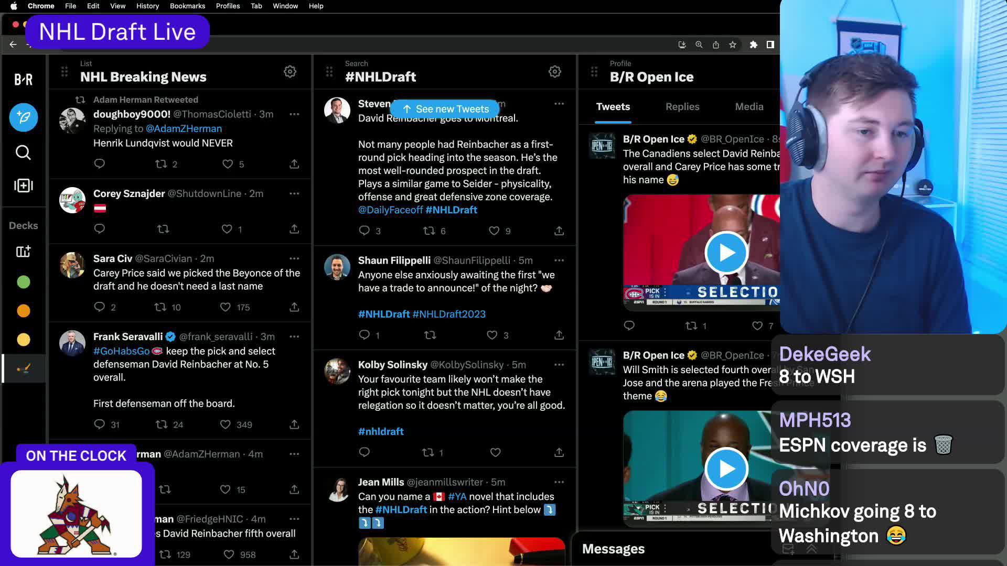
Task: Play the second B/R Open Ice video
Action: click(x=726, y=469)
